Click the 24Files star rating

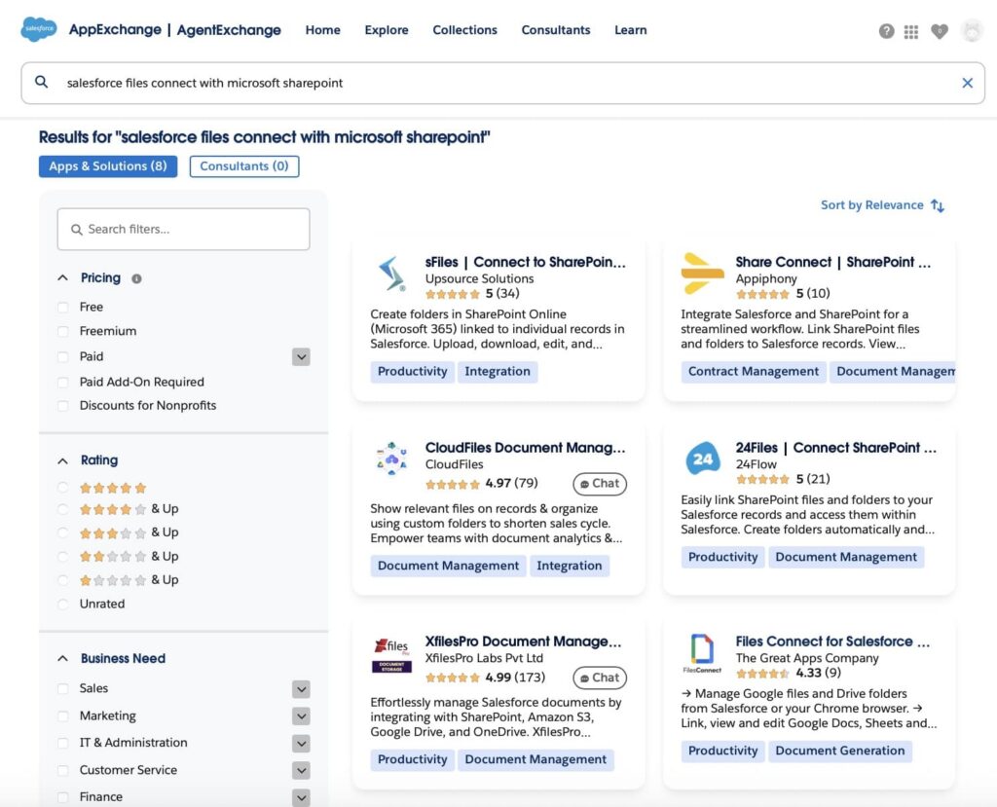pos(762,479)
